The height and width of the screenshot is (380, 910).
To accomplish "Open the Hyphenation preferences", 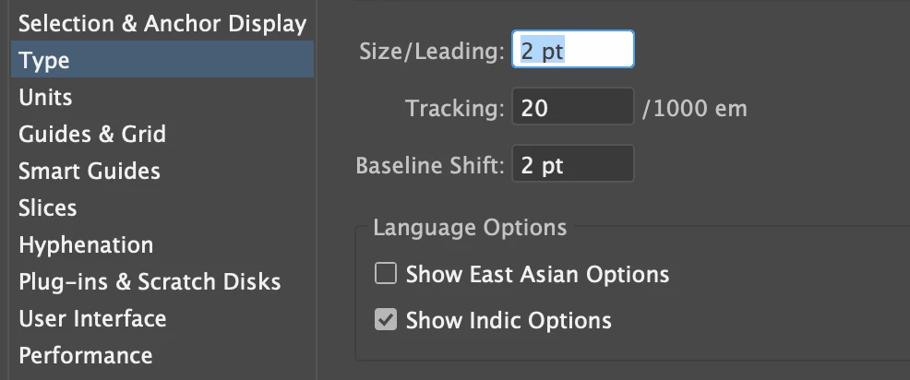I will [86, 244].
